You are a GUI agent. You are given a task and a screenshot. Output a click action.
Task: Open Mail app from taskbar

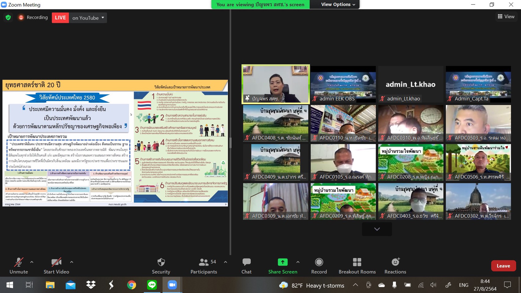pos(71,285)
